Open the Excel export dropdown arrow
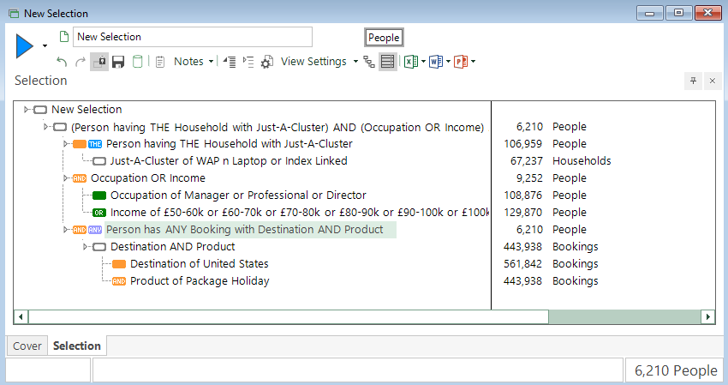The width and height of the screenshot is (728, 385). (423, 62)
